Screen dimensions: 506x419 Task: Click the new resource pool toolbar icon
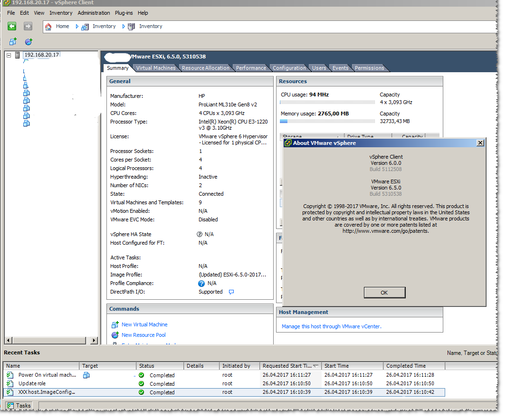tap(29, 42)
